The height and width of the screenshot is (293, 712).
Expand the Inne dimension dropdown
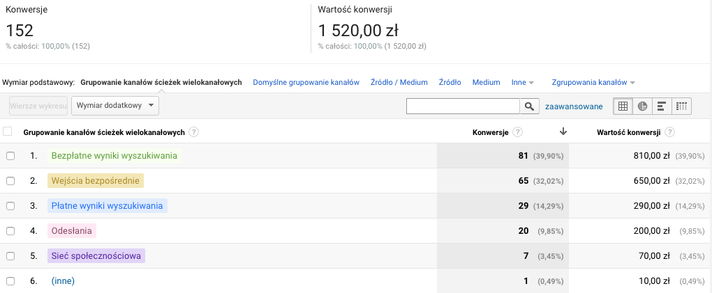point(522,82)
